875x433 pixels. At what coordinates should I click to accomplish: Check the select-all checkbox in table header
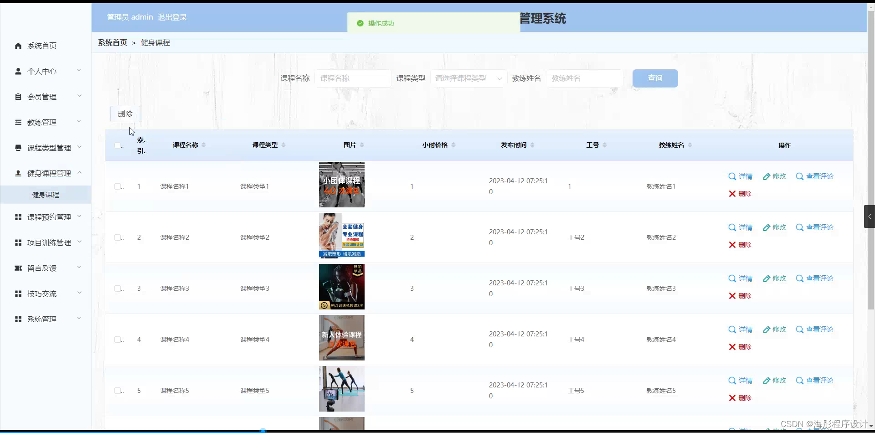pyautogui.click(x=118, y=145)
